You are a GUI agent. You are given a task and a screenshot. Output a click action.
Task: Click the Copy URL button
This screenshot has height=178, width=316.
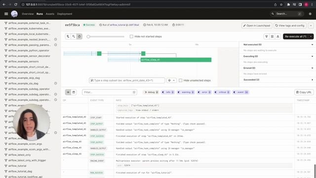(304, 92)
